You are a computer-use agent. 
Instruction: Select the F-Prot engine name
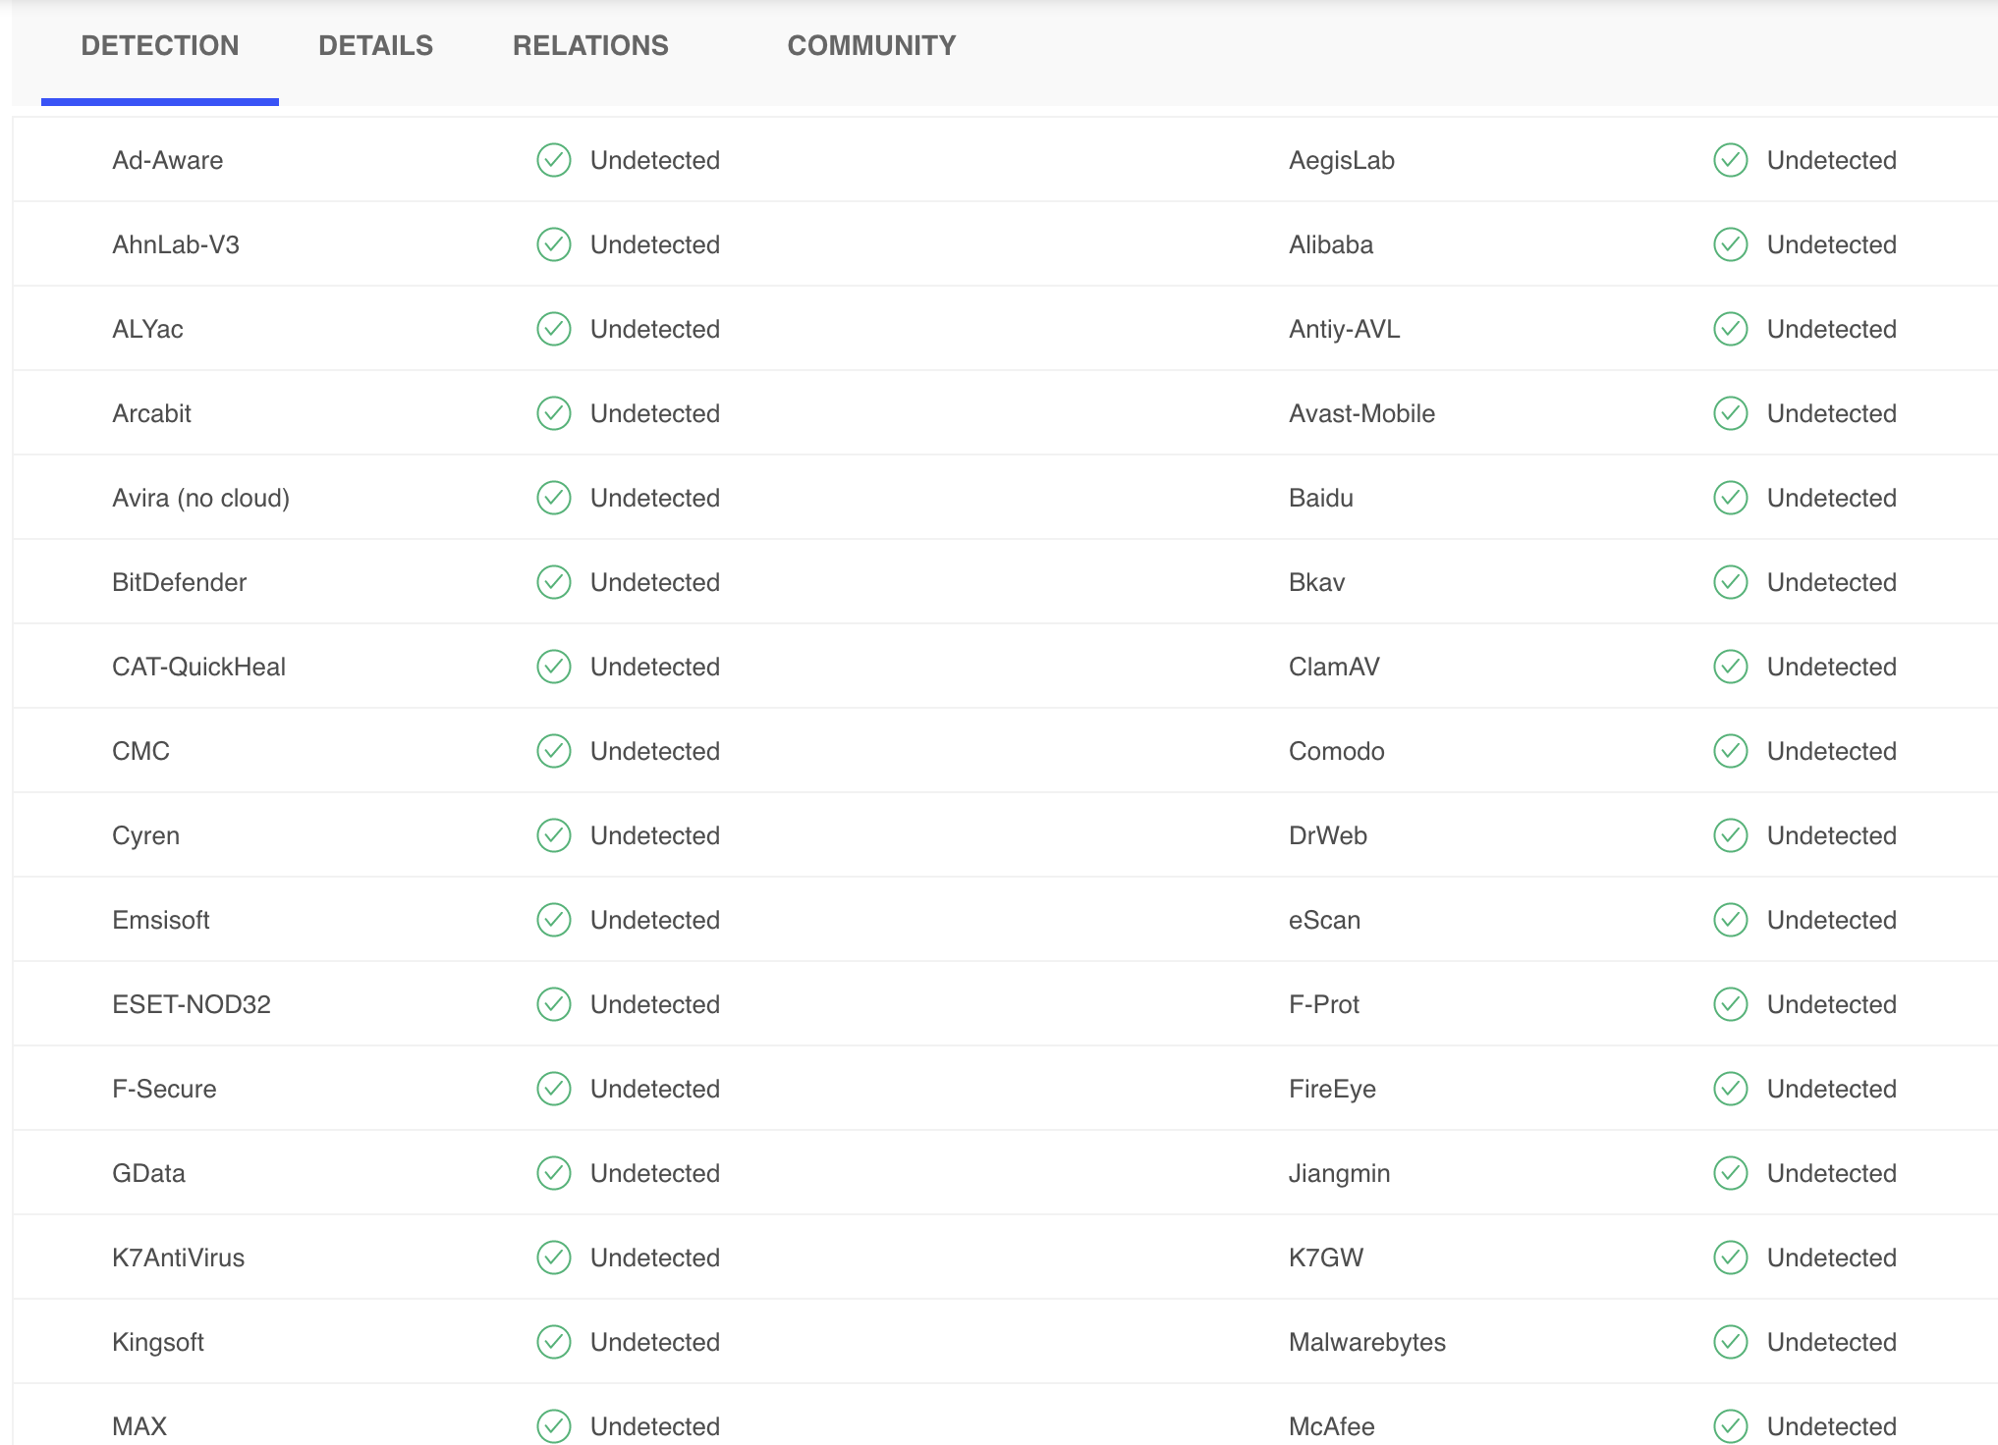click(x=1324, y=1004)
